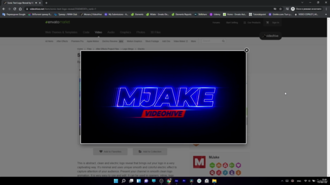
Task: Open Stock Footage submenu
Action: tap(152, 41)
